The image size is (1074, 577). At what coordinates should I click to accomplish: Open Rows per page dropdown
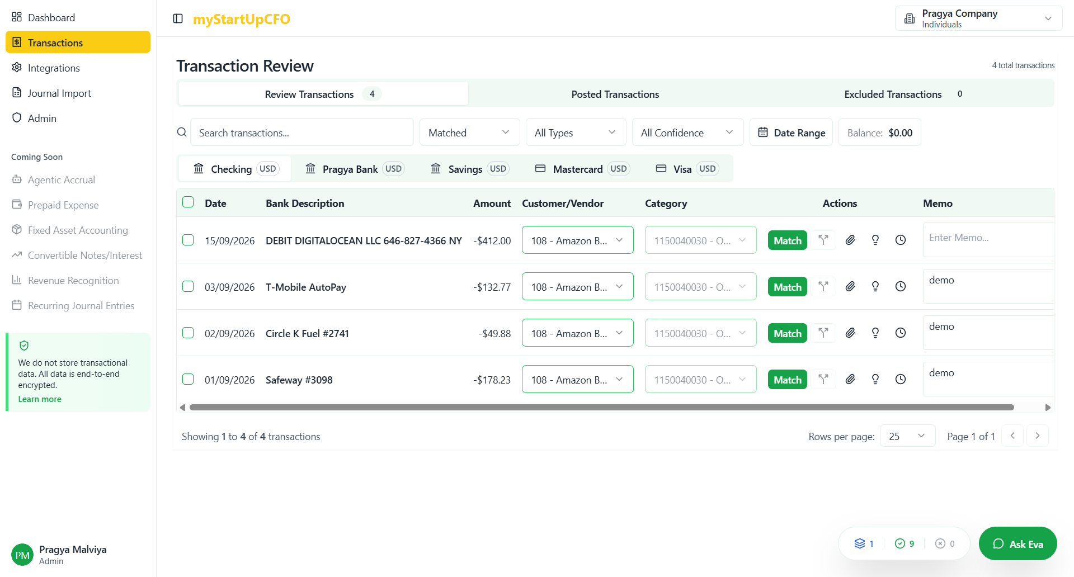907,436
